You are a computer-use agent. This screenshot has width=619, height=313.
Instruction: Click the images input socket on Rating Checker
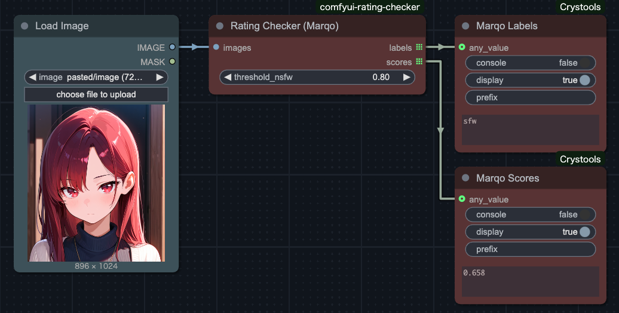(x=216, y=47)
